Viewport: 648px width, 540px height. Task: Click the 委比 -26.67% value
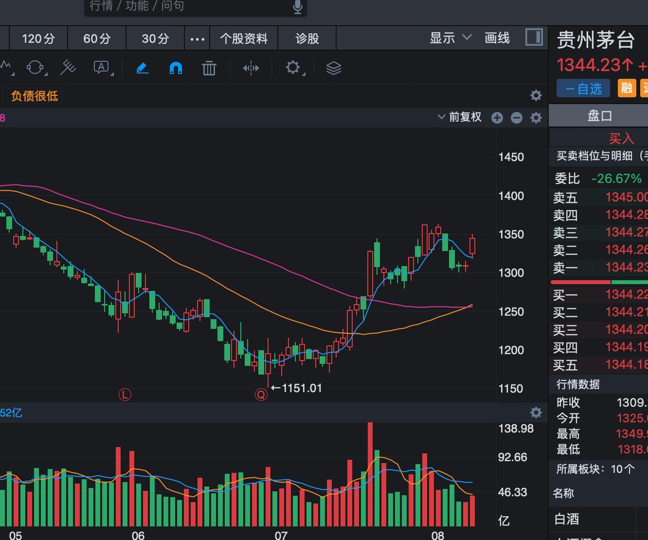pyautogui.click(x=616, y=178)
